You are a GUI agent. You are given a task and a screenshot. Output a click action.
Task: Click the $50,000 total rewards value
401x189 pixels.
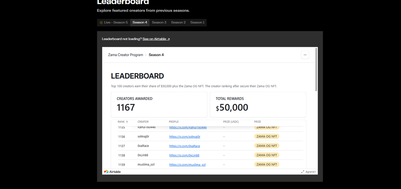232,107
